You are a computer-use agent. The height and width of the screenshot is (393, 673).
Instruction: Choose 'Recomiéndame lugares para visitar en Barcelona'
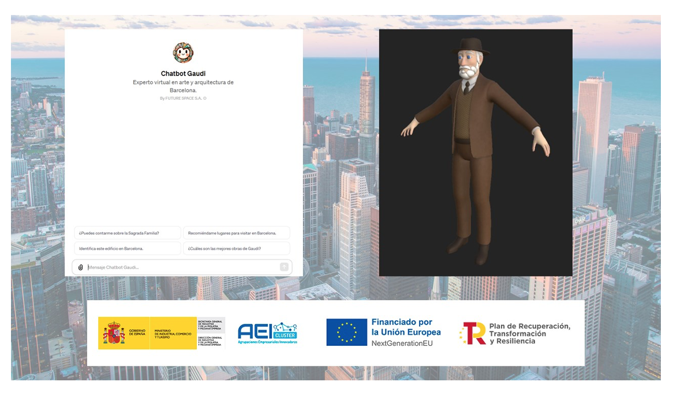236,233
